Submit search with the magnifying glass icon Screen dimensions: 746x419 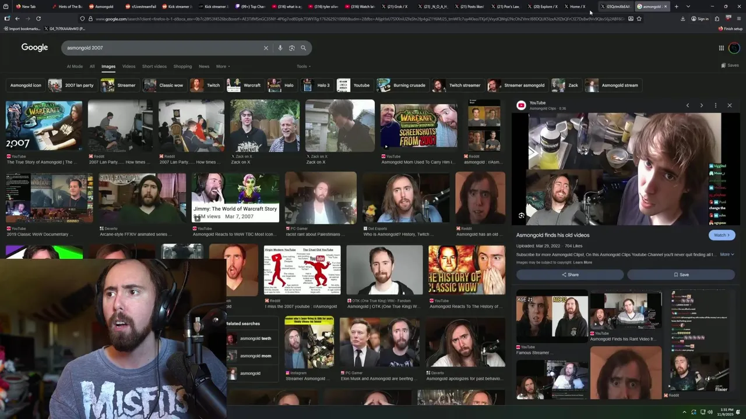303,48
